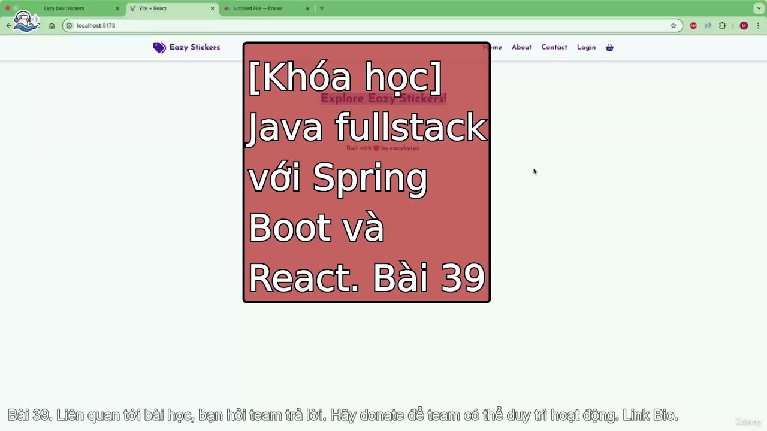Expand the tab search dropdown arrow

[759, 8]
